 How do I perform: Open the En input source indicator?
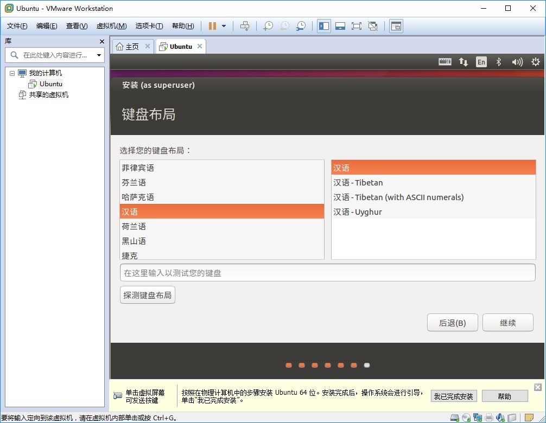481,62
